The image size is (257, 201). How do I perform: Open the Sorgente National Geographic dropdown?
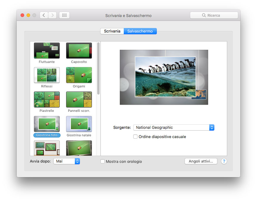[174, 127]
